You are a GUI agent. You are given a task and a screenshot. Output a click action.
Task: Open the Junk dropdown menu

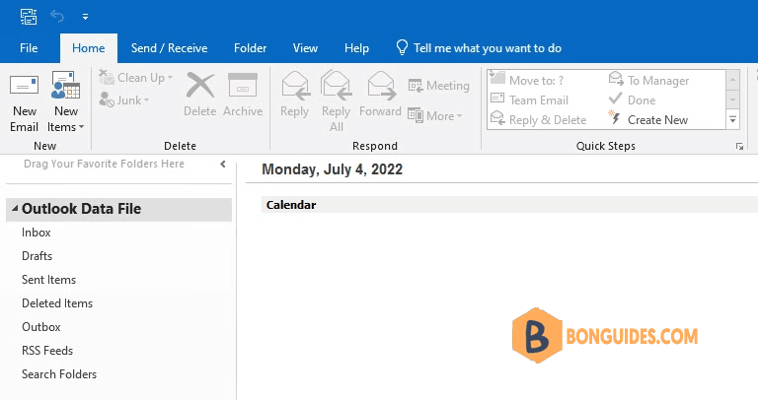(x=124, y=100)
